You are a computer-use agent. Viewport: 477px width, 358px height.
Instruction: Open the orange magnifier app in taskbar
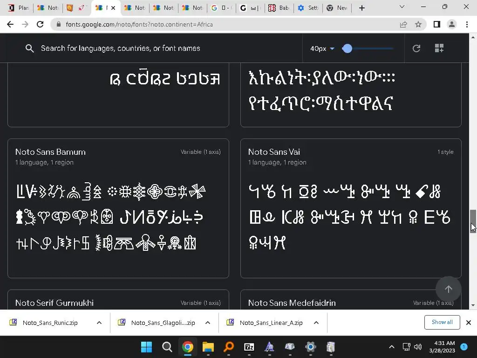tap(229, 347)
